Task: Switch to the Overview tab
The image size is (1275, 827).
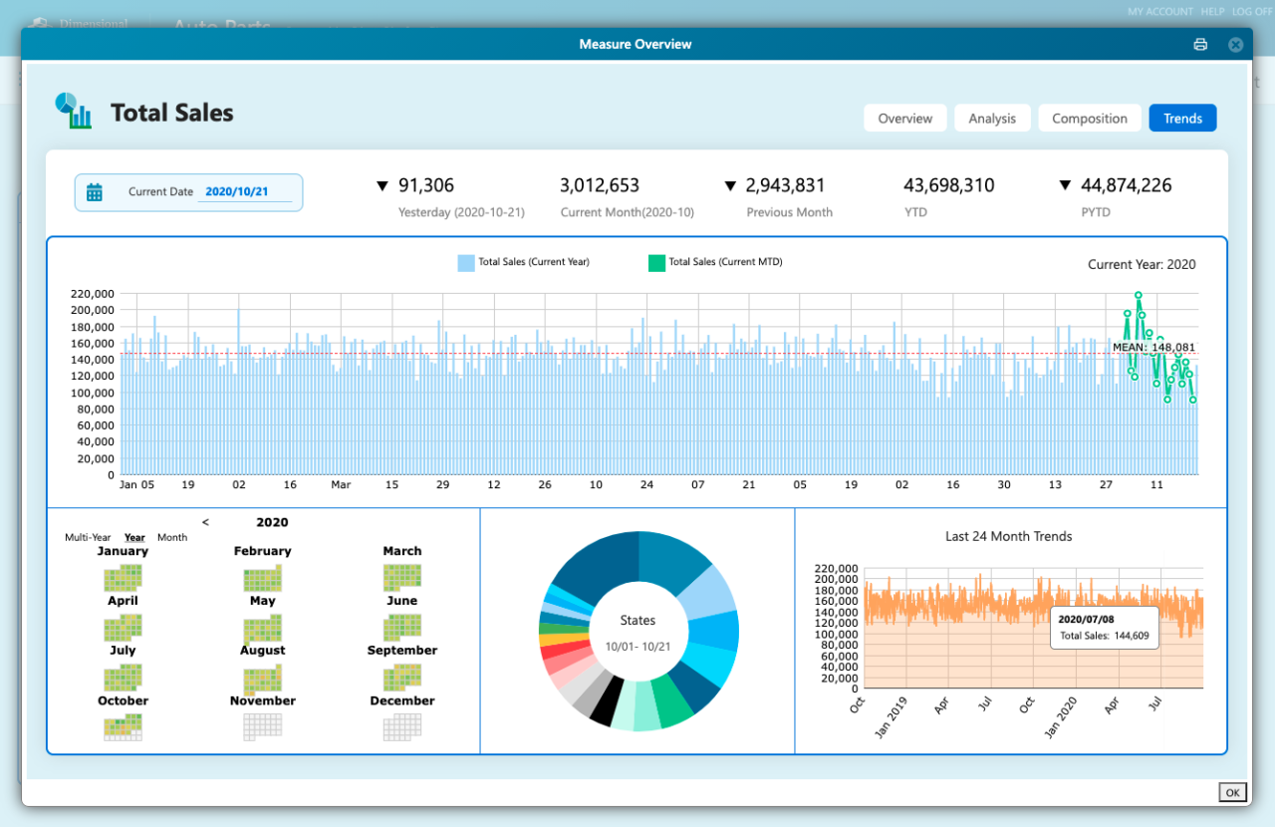Action: point(904,118)
